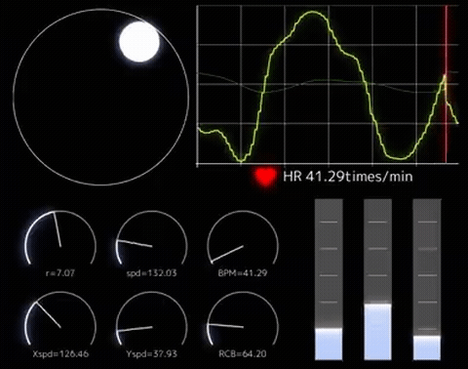Viewport: 468px width, 369px height.
Task: Select the Yspd=37.93 dial gauge
Action: (152, 318)
